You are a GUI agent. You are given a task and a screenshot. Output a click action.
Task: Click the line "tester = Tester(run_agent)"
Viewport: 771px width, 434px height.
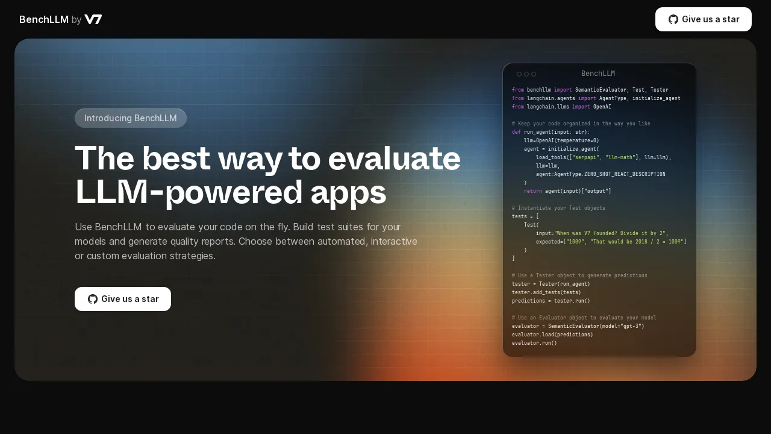(x=551, y=284)
